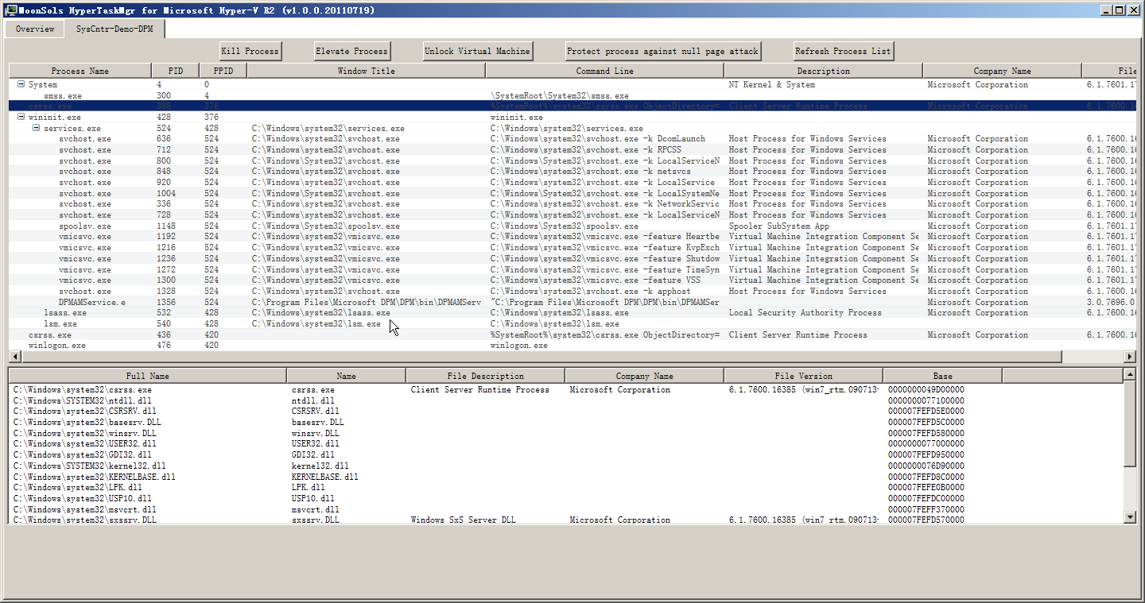
Task: Select the winsrv.DLL module row
Action: tap(566, 433)
